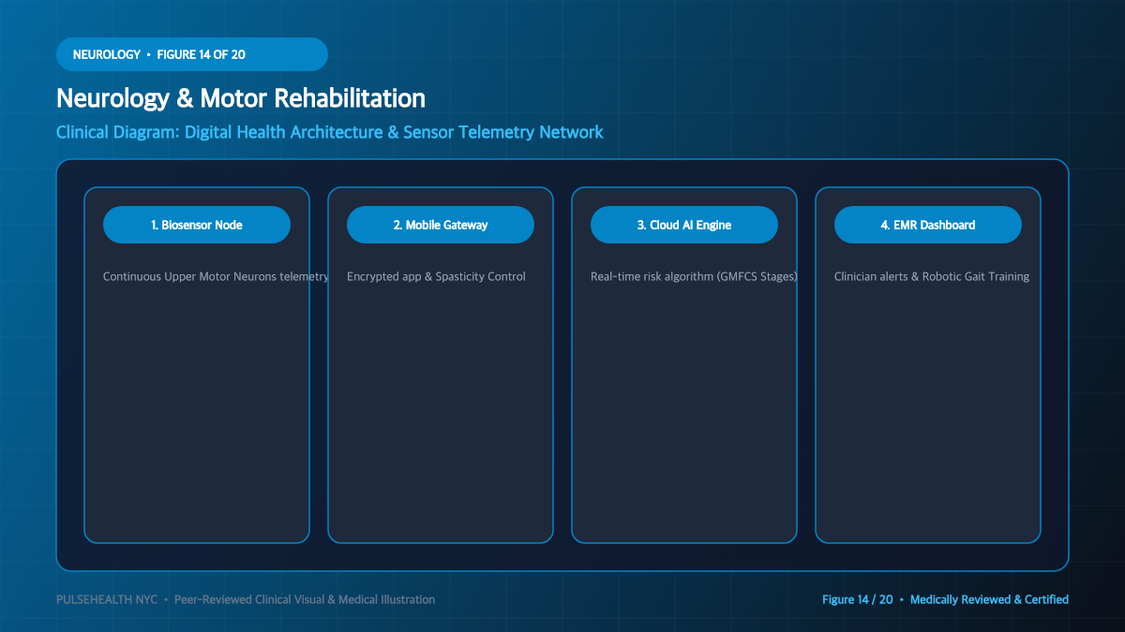Click 'Continuous Upper Motor Neurons telemetry' text
The width and height of the screenshot is (1125, 632).
(216, 277)
